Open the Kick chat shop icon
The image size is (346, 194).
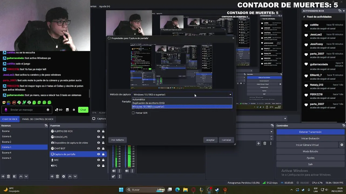(x=67, y=110)
